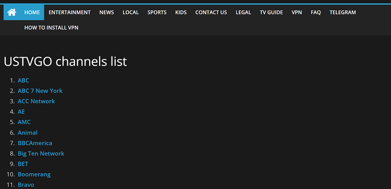Open the AE channel link

tap(21, 112)
